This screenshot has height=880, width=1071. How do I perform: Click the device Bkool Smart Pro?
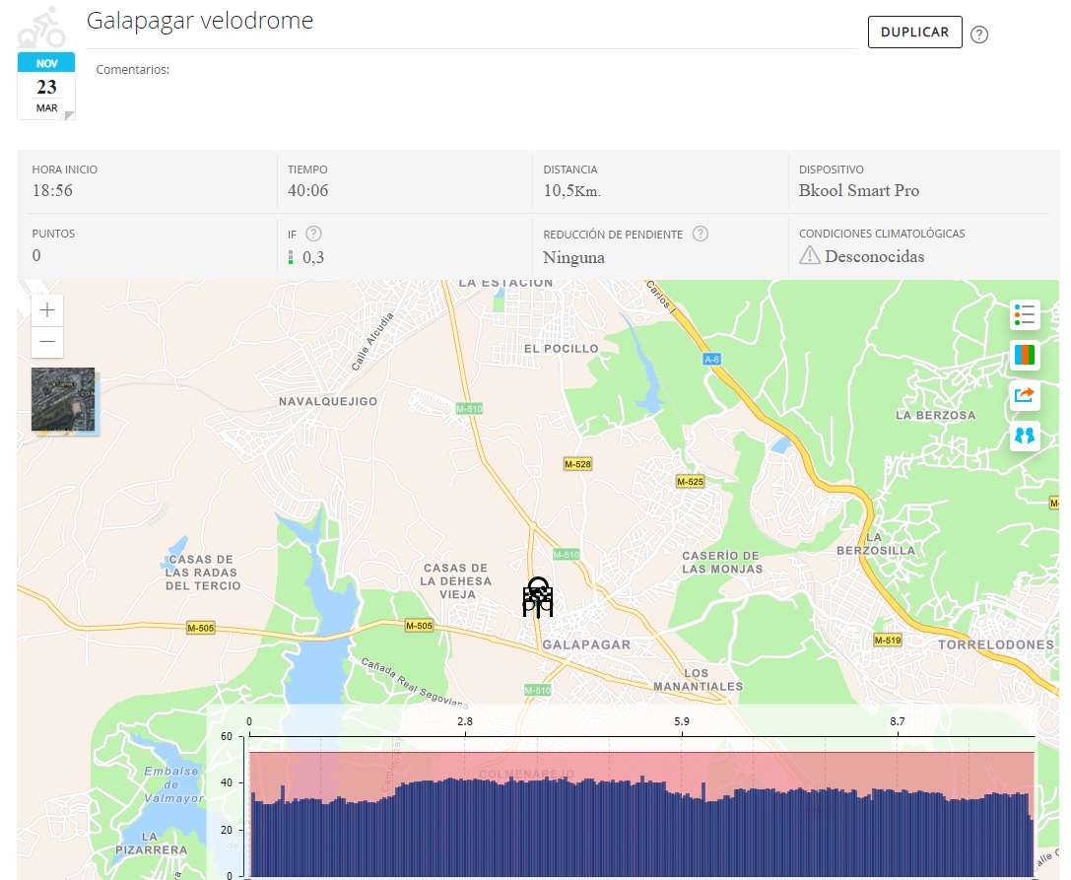pyautogui.click(x=859, y=190)
